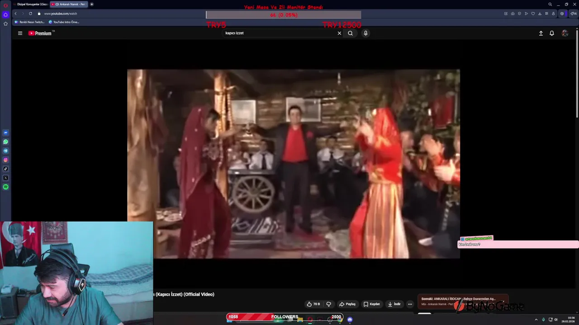This screenshot has width=579, height=325.
Task: Click the edit page toolbar icon
Action: [x=506, y=14]
